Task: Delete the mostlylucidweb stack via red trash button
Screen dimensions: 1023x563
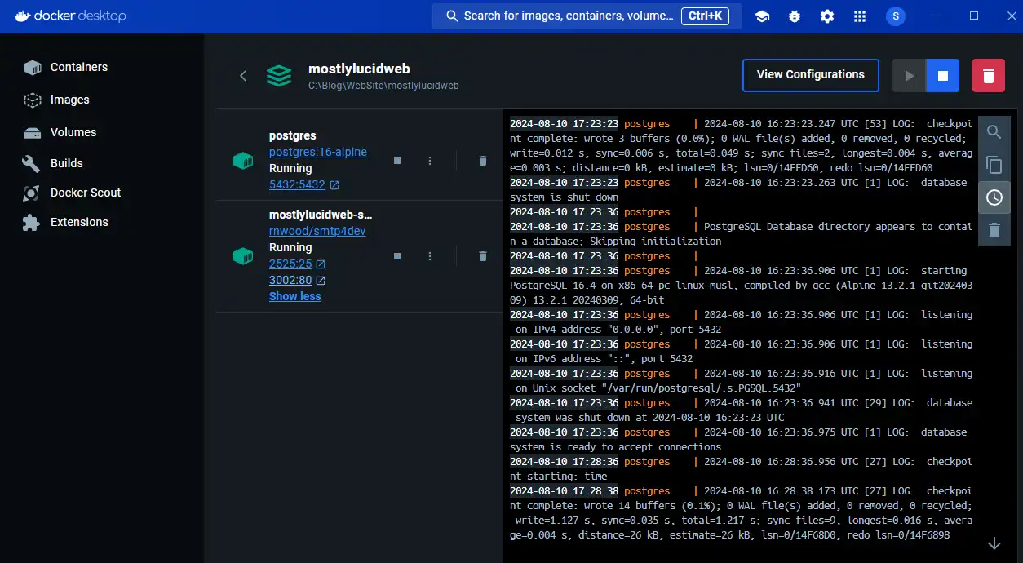Action: tap(988, 74)
